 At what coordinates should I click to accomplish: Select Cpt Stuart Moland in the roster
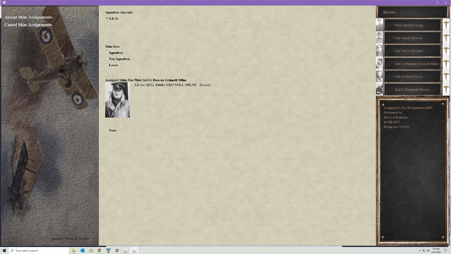coord(412,38)
